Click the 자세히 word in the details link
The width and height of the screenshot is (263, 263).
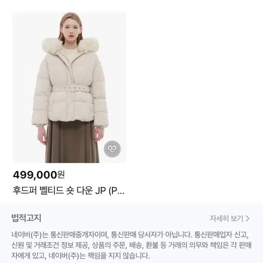point(219,218)
